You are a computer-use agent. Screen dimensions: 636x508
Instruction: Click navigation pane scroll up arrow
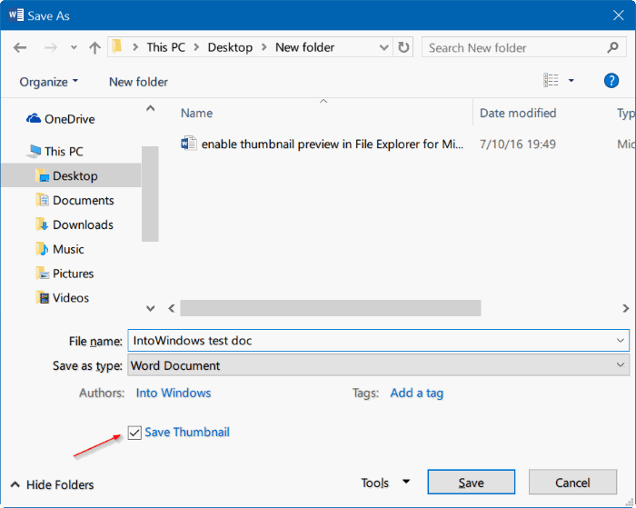[151, 108]
